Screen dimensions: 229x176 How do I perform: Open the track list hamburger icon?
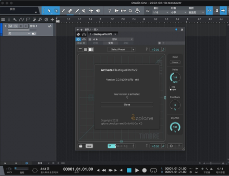[3, 19]
